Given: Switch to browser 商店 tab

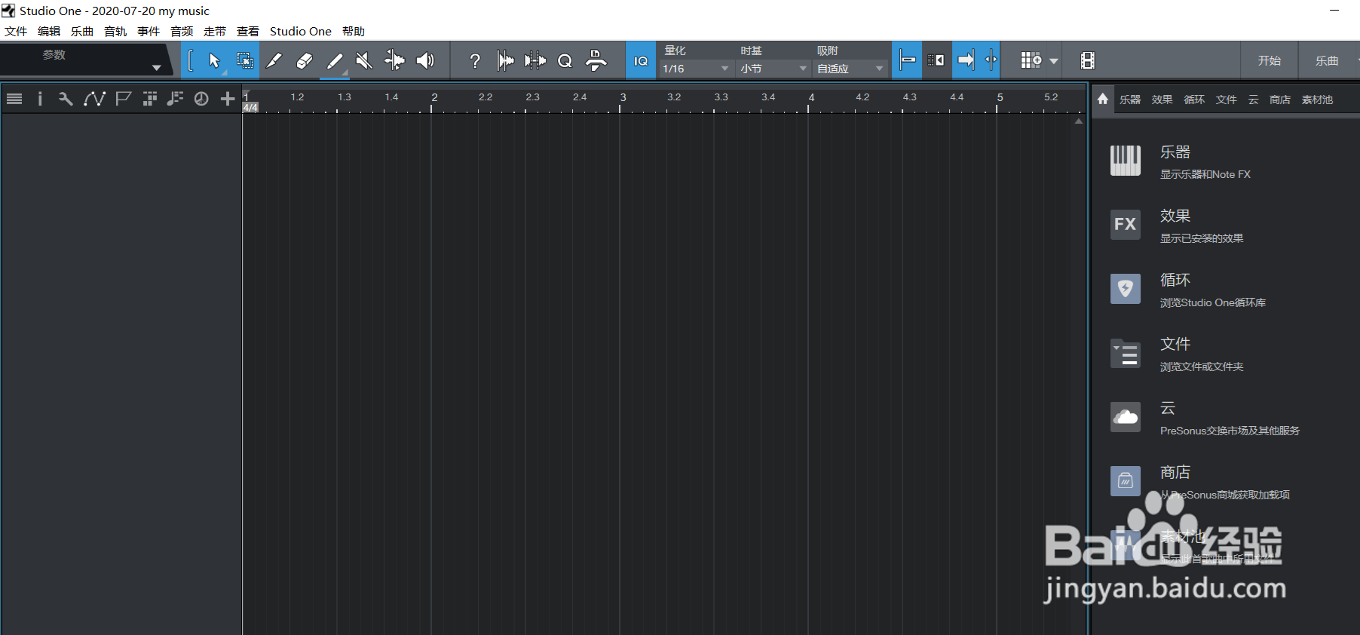Looking at the screenshot, I should pyautogui.click(x=1280, y=100).
